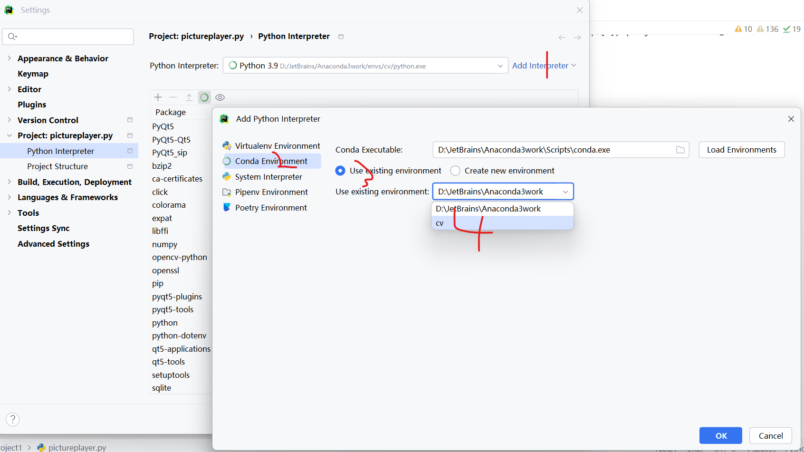Screen dimensions: 804x452
Task: Click the uninstall package minus icon
Action: point(173,97)
